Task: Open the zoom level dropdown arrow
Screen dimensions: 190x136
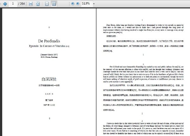Action: tap(94, 4)
